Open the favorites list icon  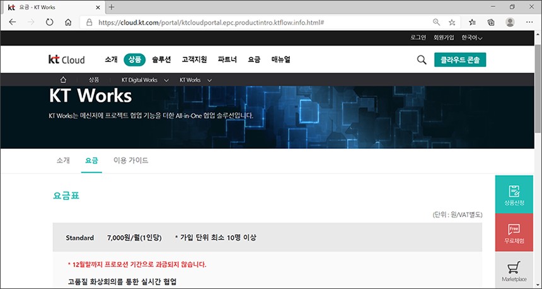pyautogui.click(x=472, y=23)
